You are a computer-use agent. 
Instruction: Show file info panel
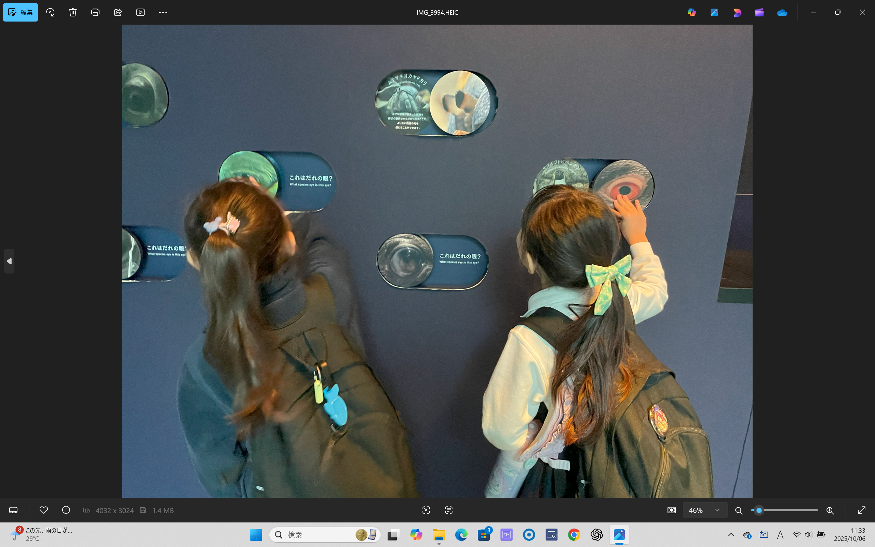click(66, 510)
